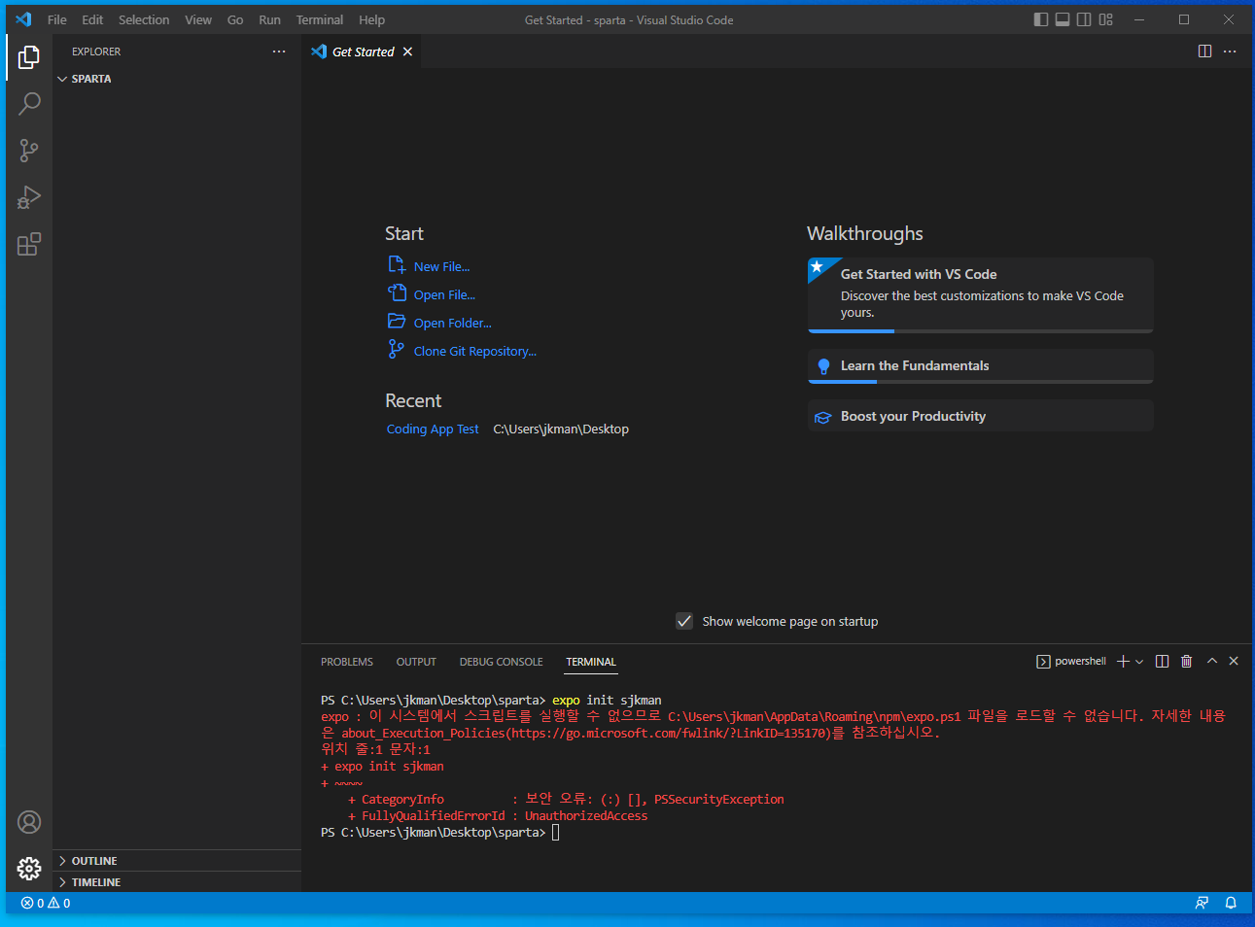This screenshot has height=927, width=1255.
Task: Click the Walkthroughs heading
Action: click(865, 234)
